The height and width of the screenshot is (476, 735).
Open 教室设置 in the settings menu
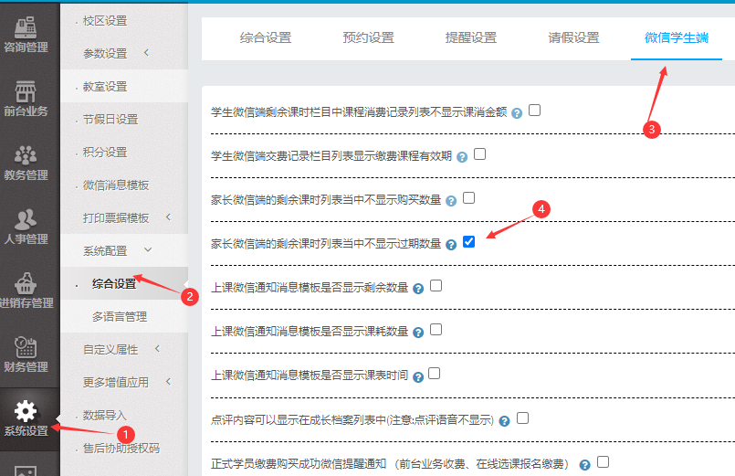(x=105, y=87)
